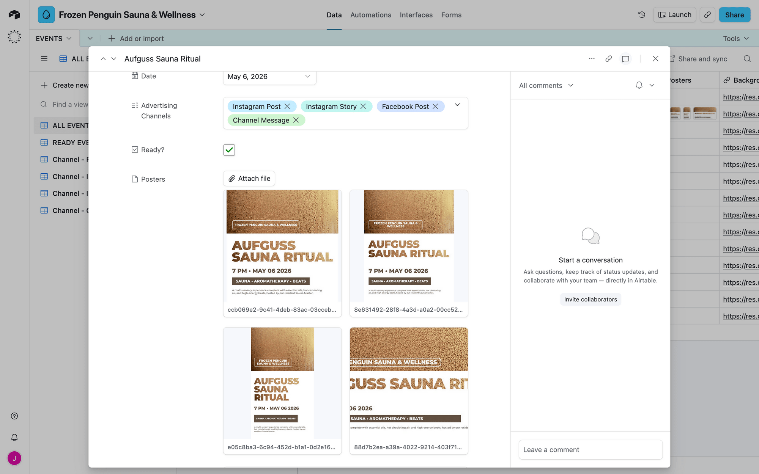This screenshot has height=474, width=759.
Task: Go to previous record up arrow
Action: click(103, 59)
